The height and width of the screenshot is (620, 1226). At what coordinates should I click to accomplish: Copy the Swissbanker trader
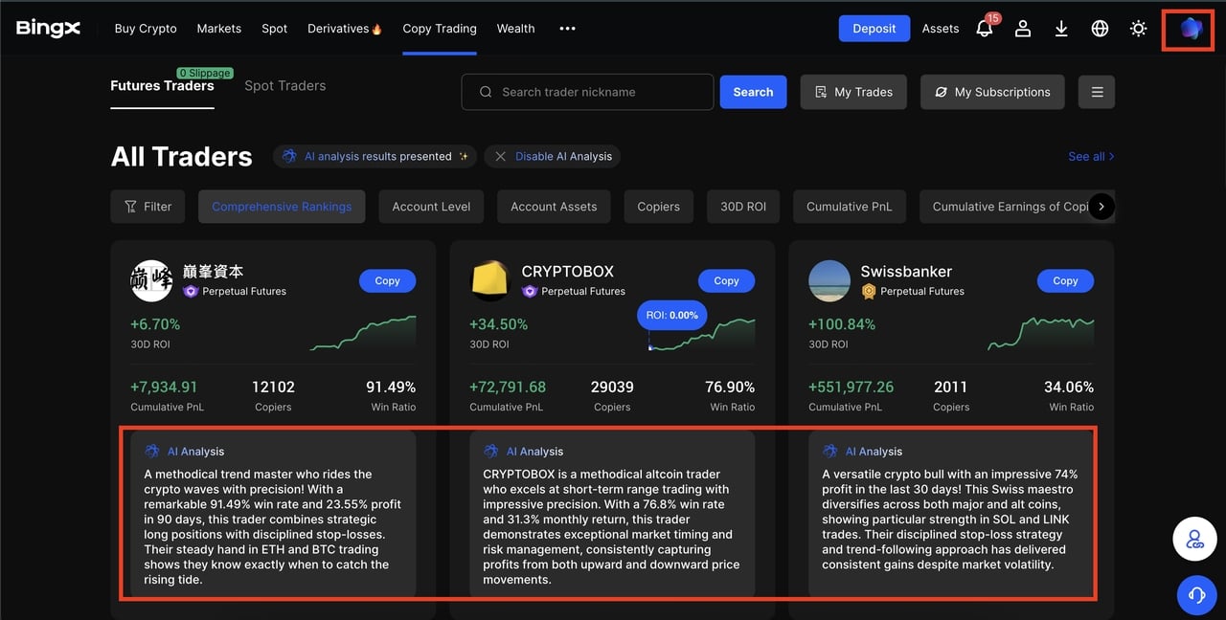point(1065,280)
